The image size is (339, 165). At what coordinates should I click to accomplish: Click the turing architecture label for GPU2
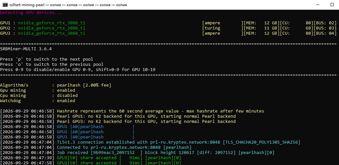coord(211,28)
